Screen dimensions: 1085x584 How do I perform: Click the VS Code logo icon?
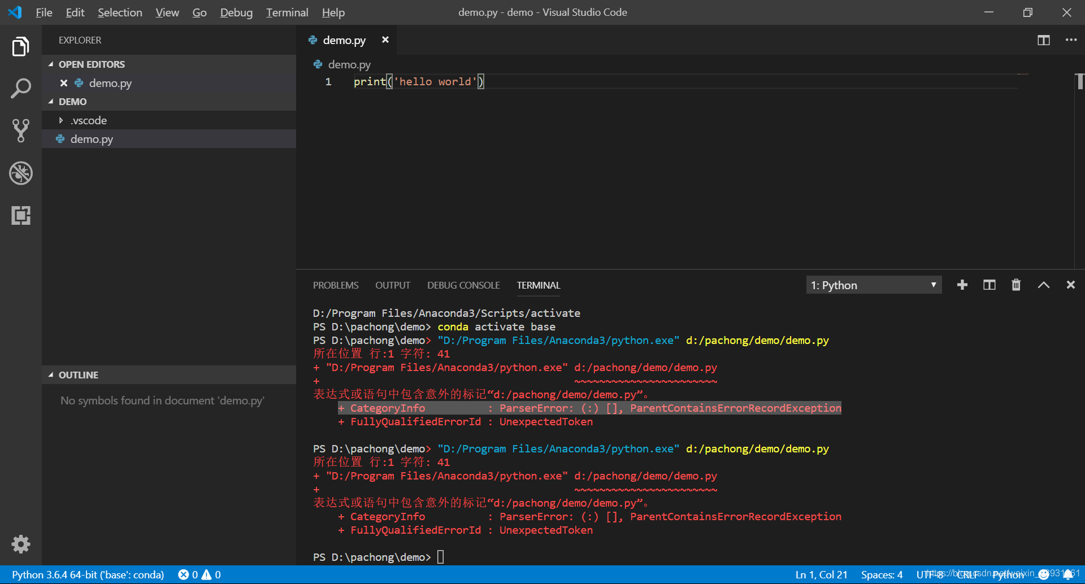tap(15, 12)
